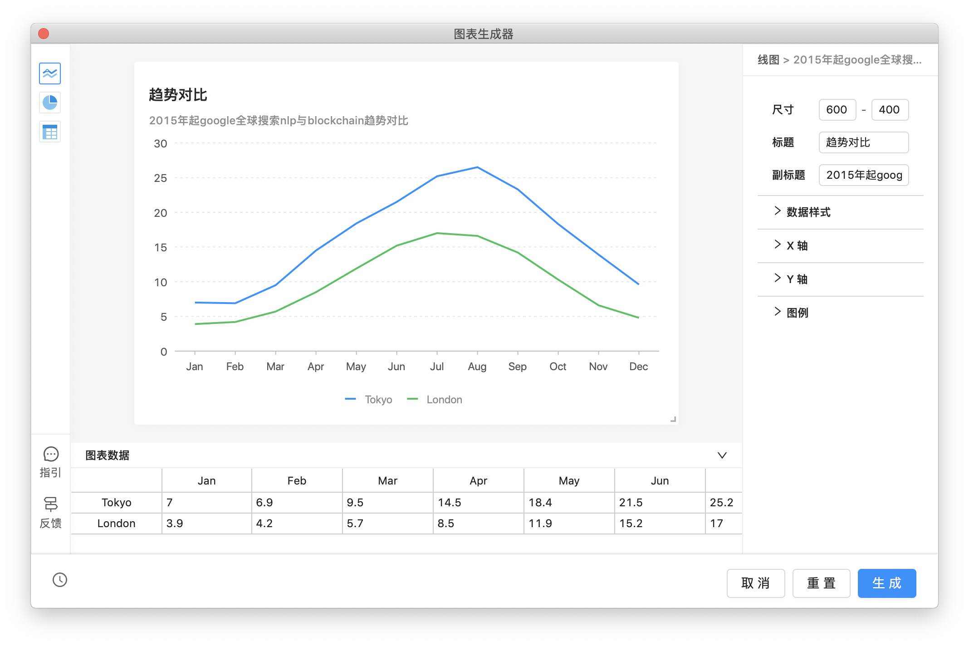Select the pie chart type icon
The width and height of the screenshot is (969, 646).
pos(50,103)
